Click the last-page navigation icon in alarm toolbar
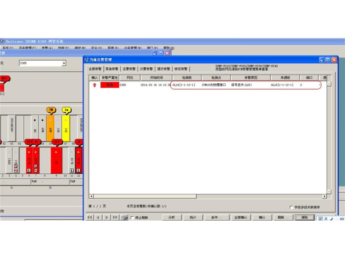Viewport: 345px width, 259px height. point(115,217)
